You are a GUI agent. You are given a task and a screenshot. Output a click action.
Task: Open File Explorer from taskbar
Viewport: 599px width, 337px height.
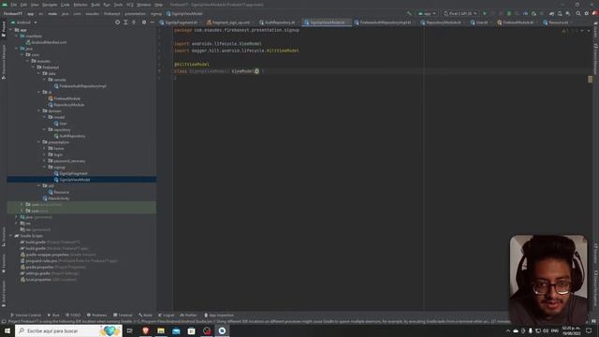pos(161,330)
